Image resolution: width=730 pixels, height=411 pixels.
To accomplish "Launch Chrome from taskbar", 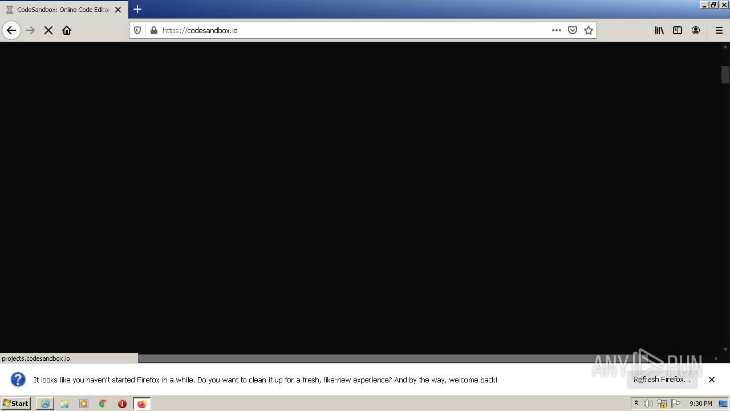I will [x=103, y=404].
